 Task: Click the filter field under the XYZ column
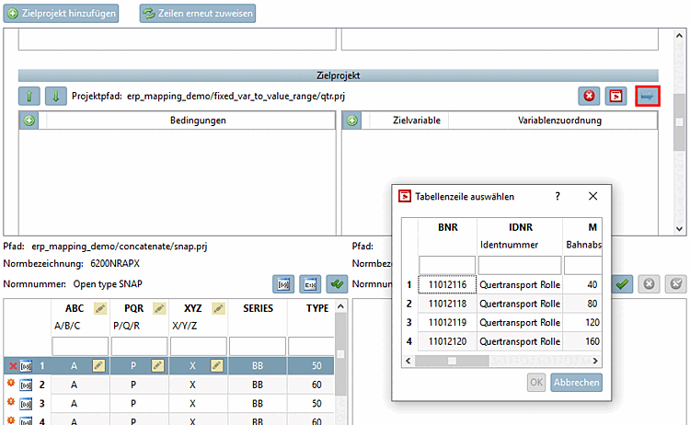pyautogui.click(x=198, y=346)
